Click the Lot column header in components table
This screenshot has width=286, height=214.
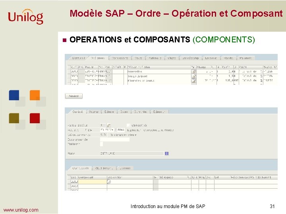(x=222, y=177)
